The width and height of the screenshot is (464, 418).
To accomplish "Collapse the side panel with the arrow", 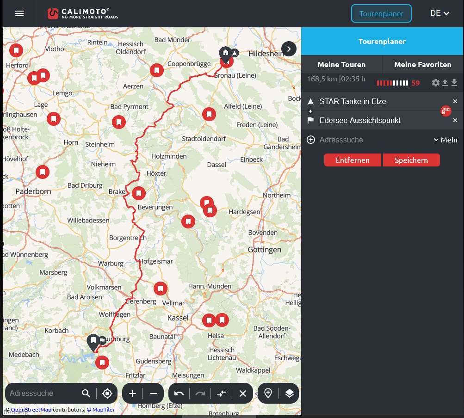I will [x=289, y=49].
